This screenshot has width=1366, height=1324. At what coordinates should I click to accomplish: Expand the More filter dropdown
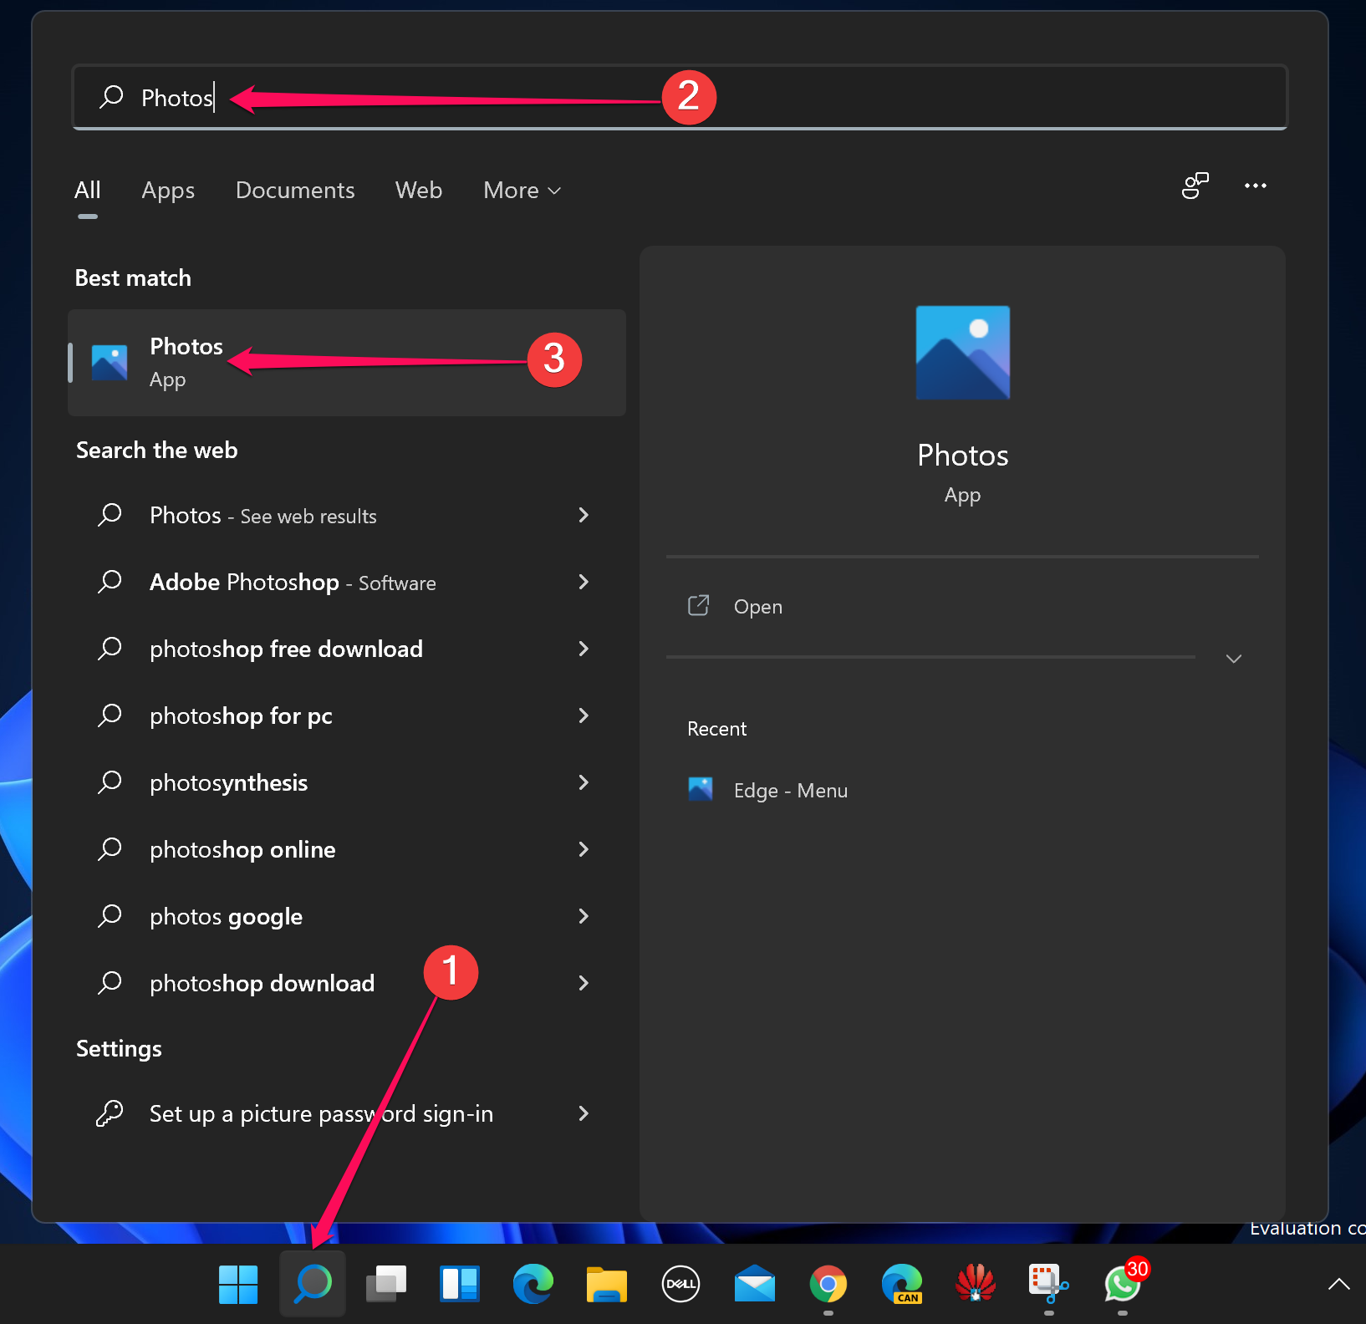coord(522,190)
